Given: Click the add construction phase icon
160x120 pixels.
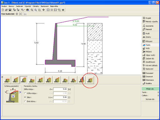Looking at the screenshot, I should [x=17, y=14].
